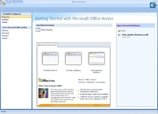Open recent file Sales pipeline database.accdb
Viewport: 158px width, 114px height.
tap(135, 35)
